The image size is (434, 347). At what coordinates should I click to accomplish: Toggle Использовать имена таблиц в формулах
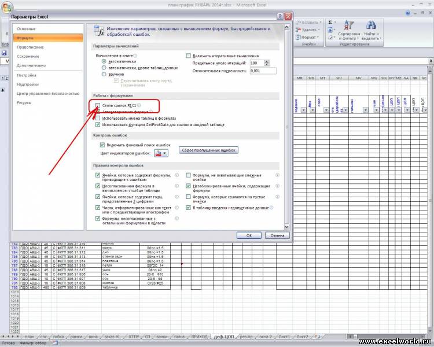tap(98, 118)
